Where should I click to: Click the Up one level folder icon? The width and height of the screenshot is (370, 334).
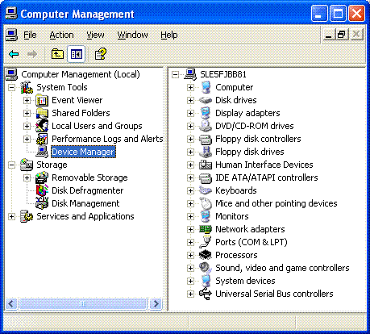pyautogui.click(x=57, y=54)
